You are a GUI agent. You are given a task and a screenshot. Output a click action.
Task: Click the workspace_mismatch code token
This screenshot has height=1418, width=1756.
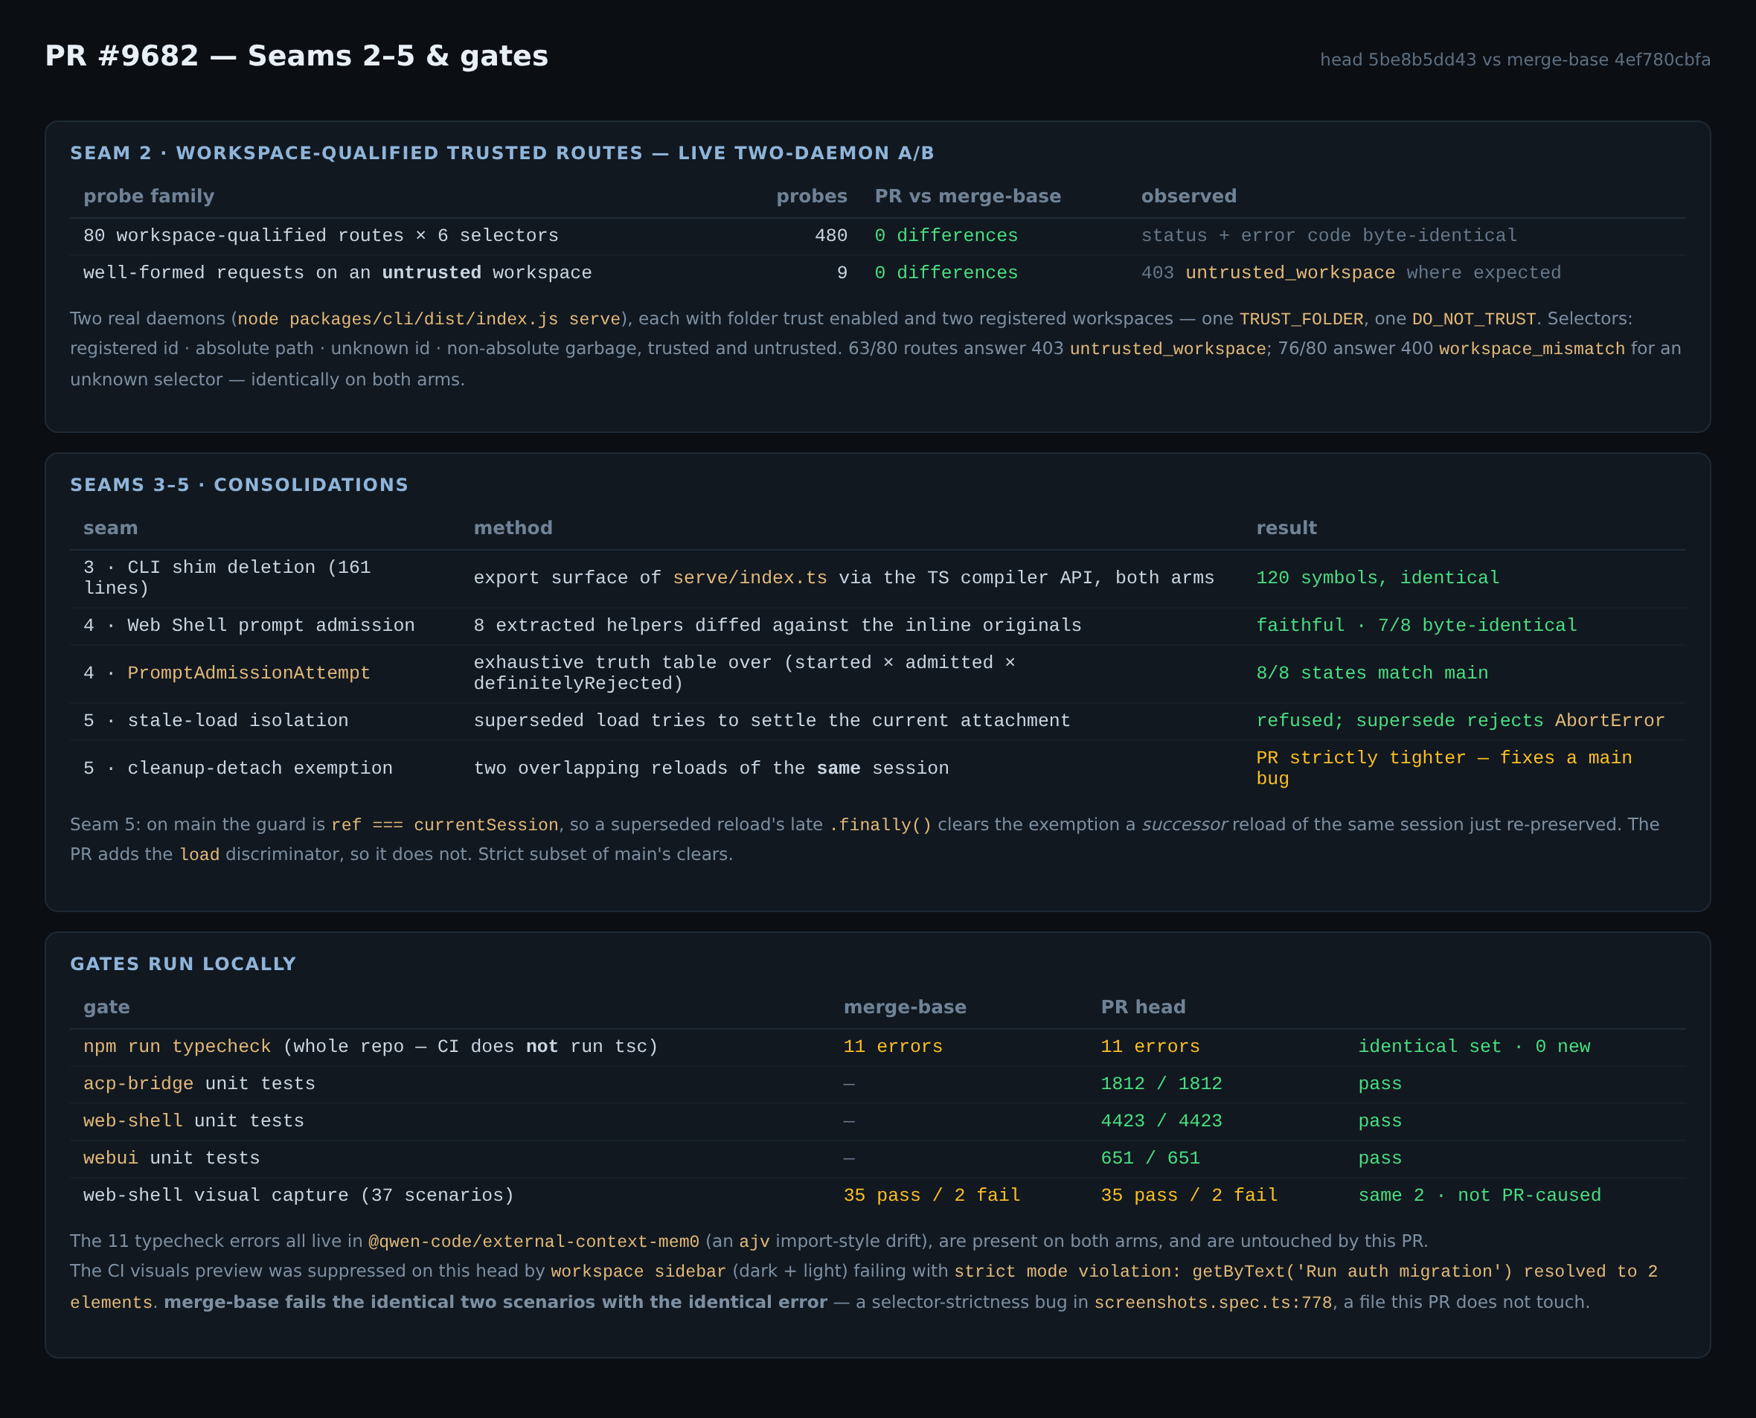[1531, 349]
